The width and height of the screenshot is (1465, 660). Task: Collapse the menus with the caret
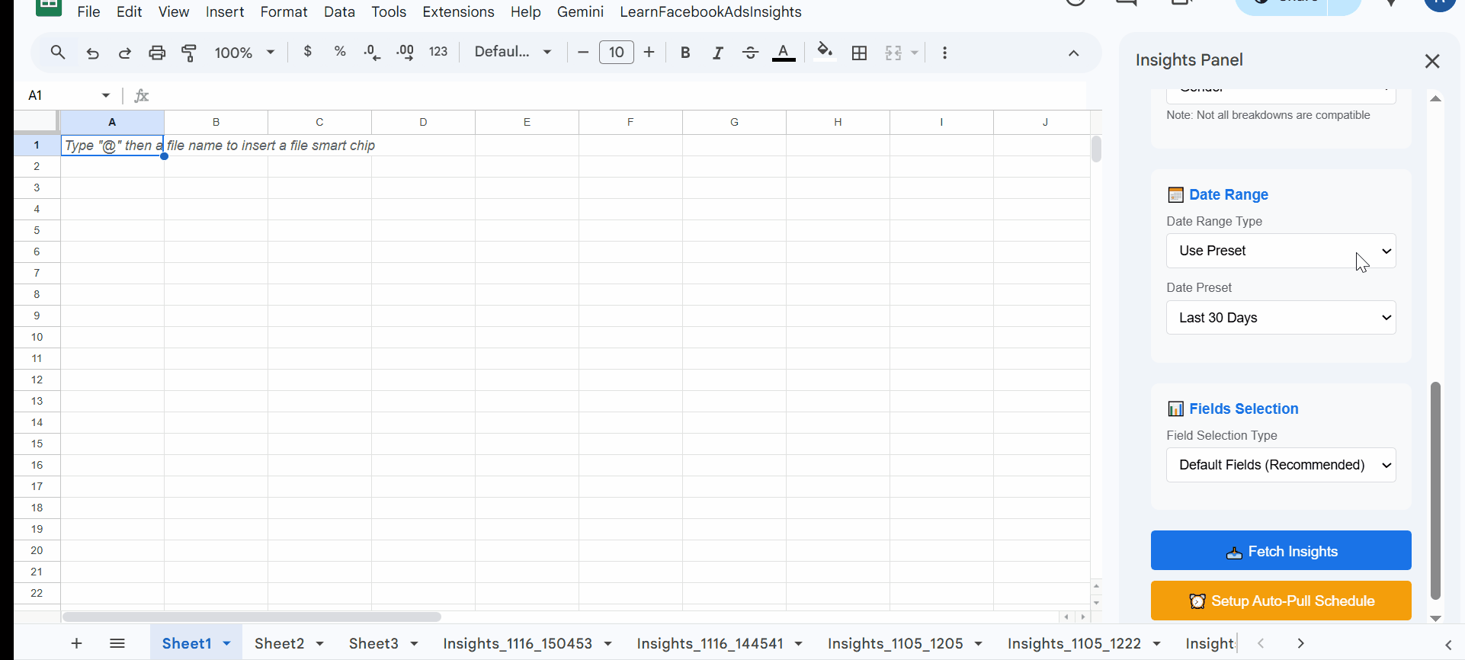(1074, 53)
